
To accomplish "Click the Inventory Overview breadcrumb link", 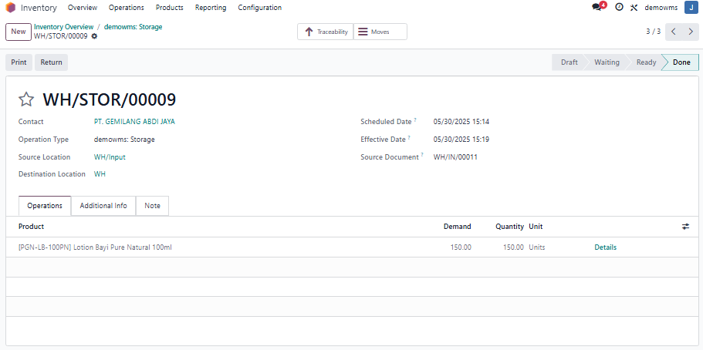I will 64,27.
